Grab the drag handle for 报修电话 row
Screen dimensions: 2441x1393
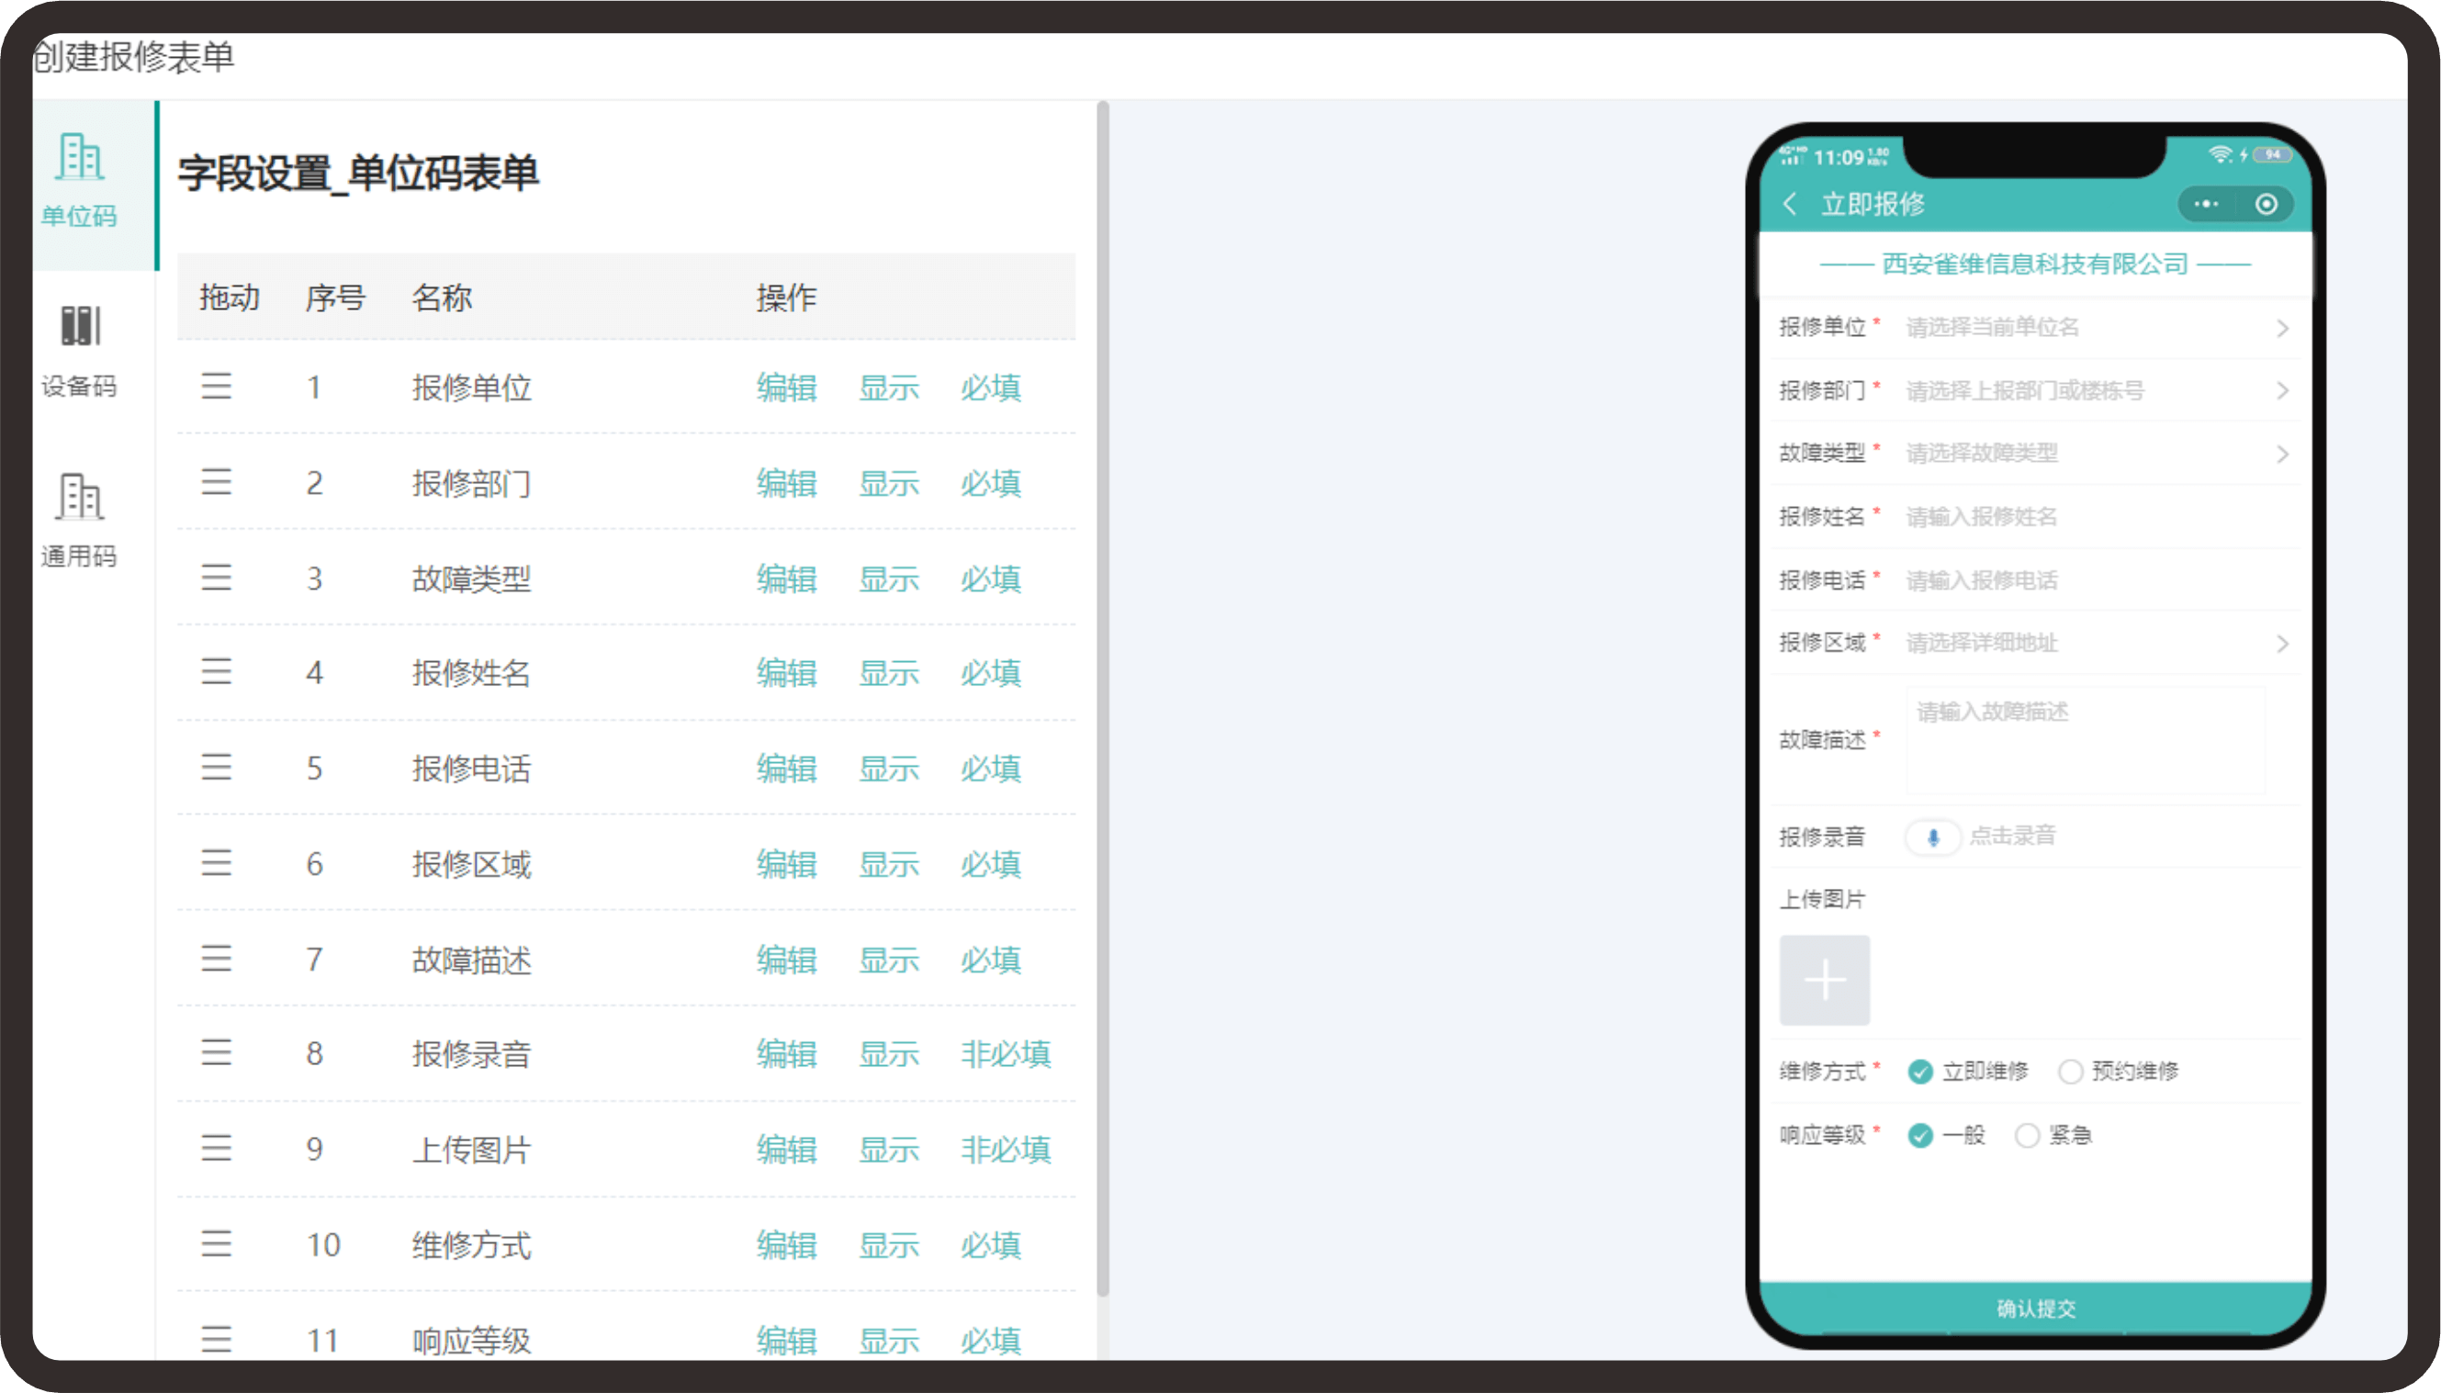[216, 768]
